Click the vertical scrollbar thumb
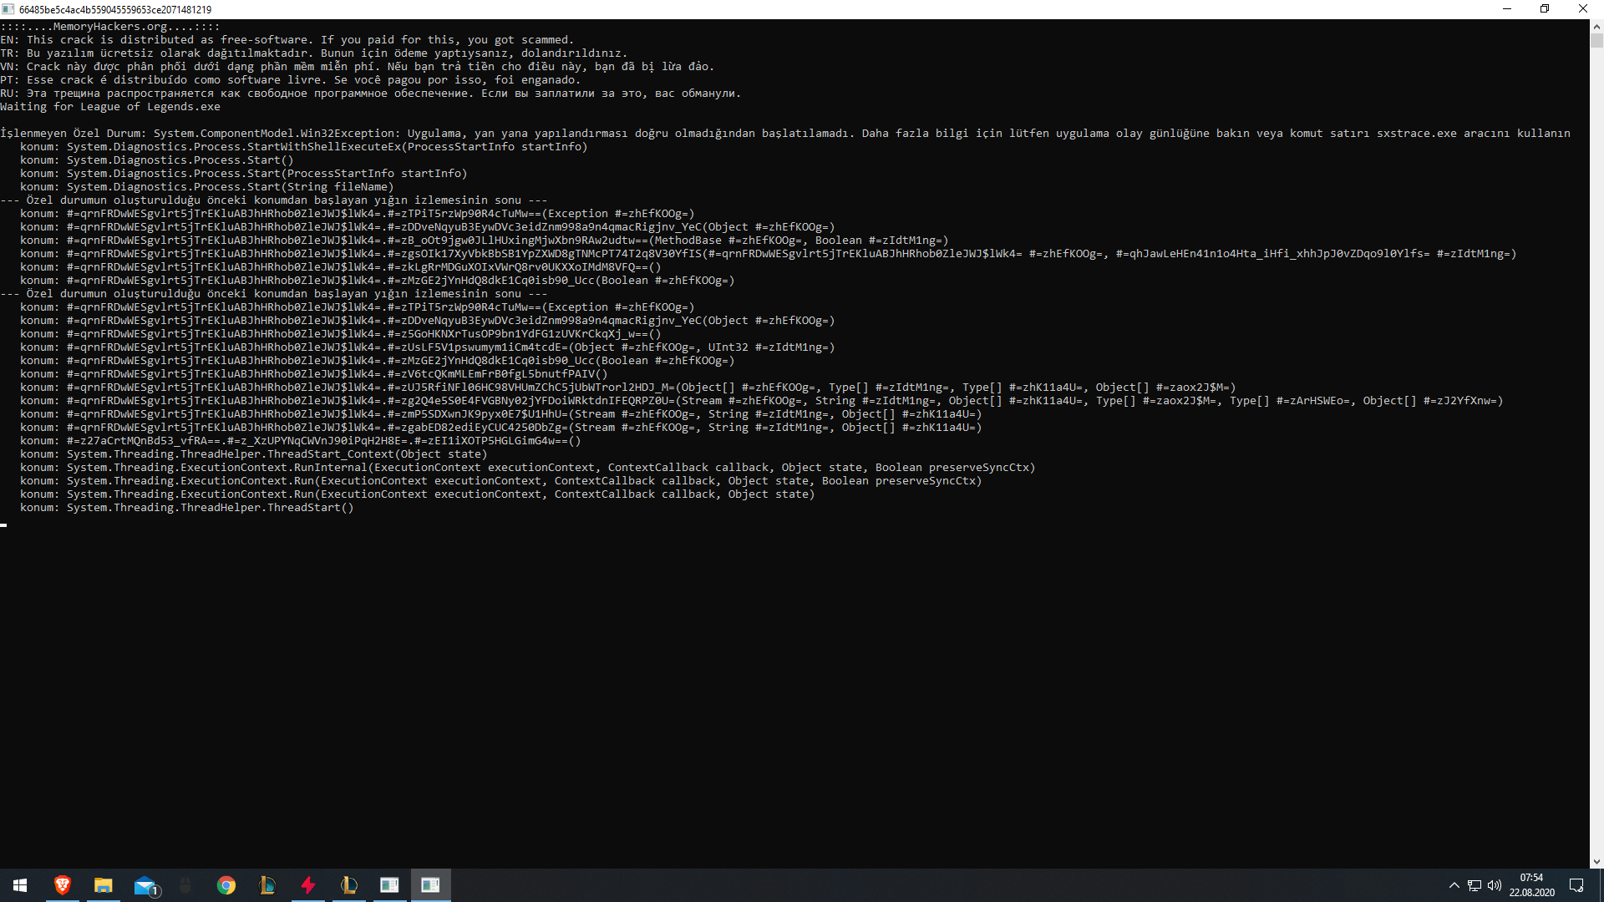Viewport: 1604px width, 902px height. (x=1596, y=41)
